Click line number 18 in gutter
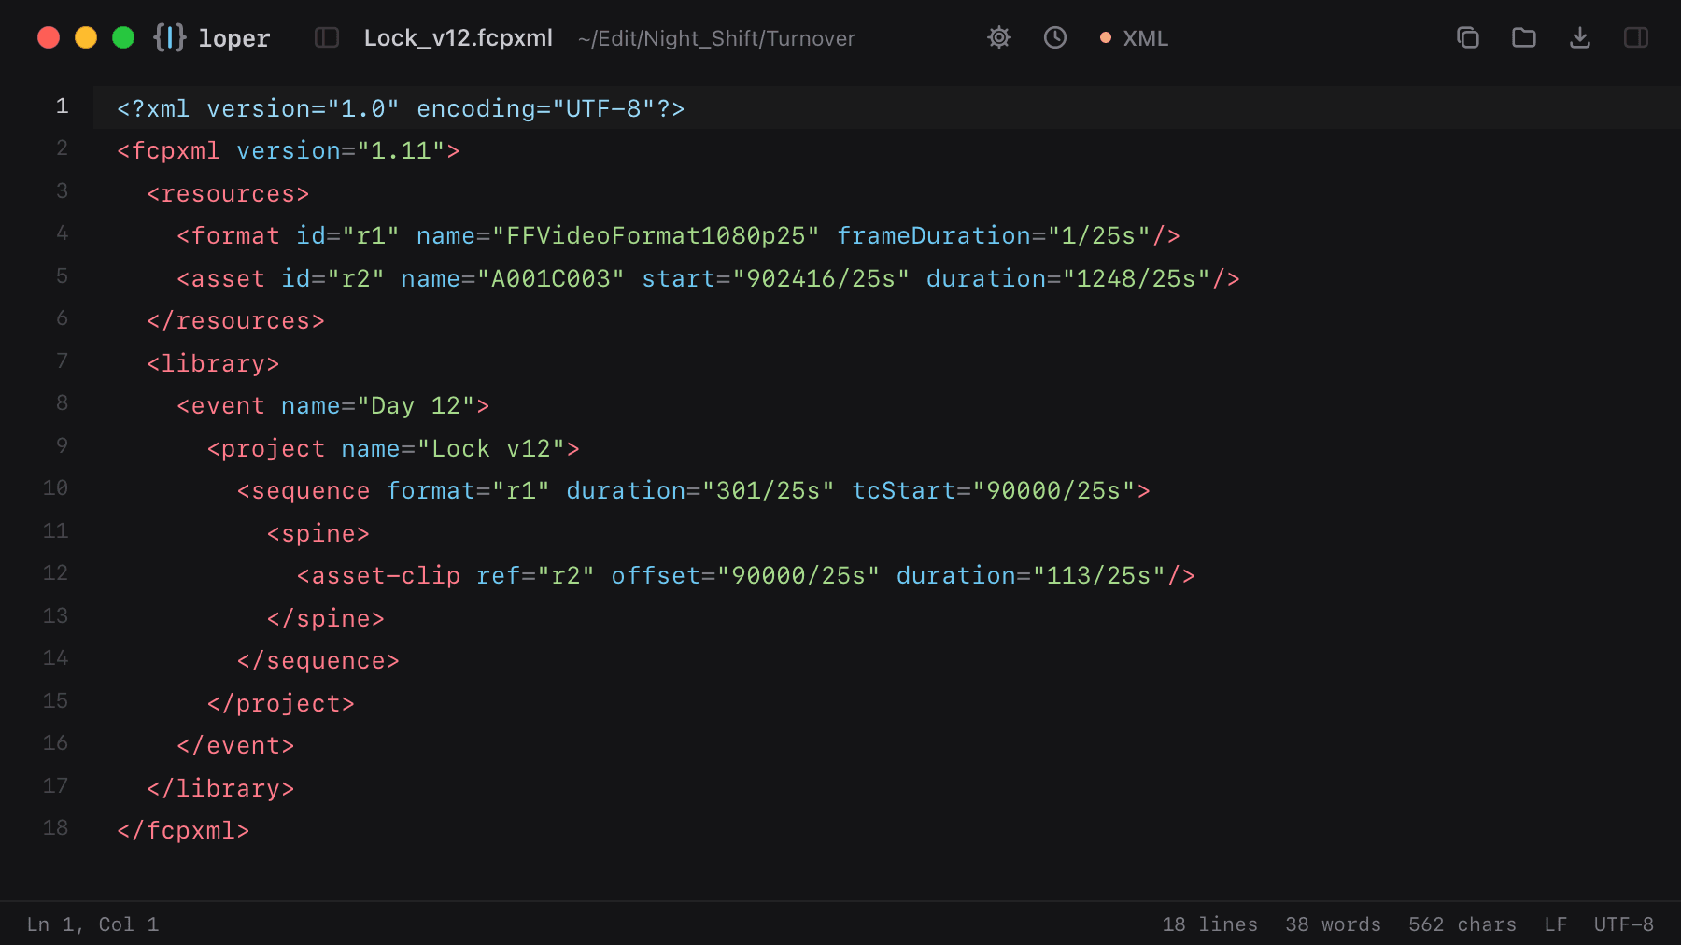 (x=55, y=828)
